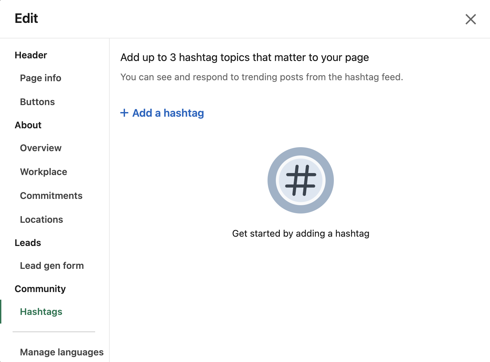Click the Leads section heading
This screenshot has height=362, width=490.
28,243
